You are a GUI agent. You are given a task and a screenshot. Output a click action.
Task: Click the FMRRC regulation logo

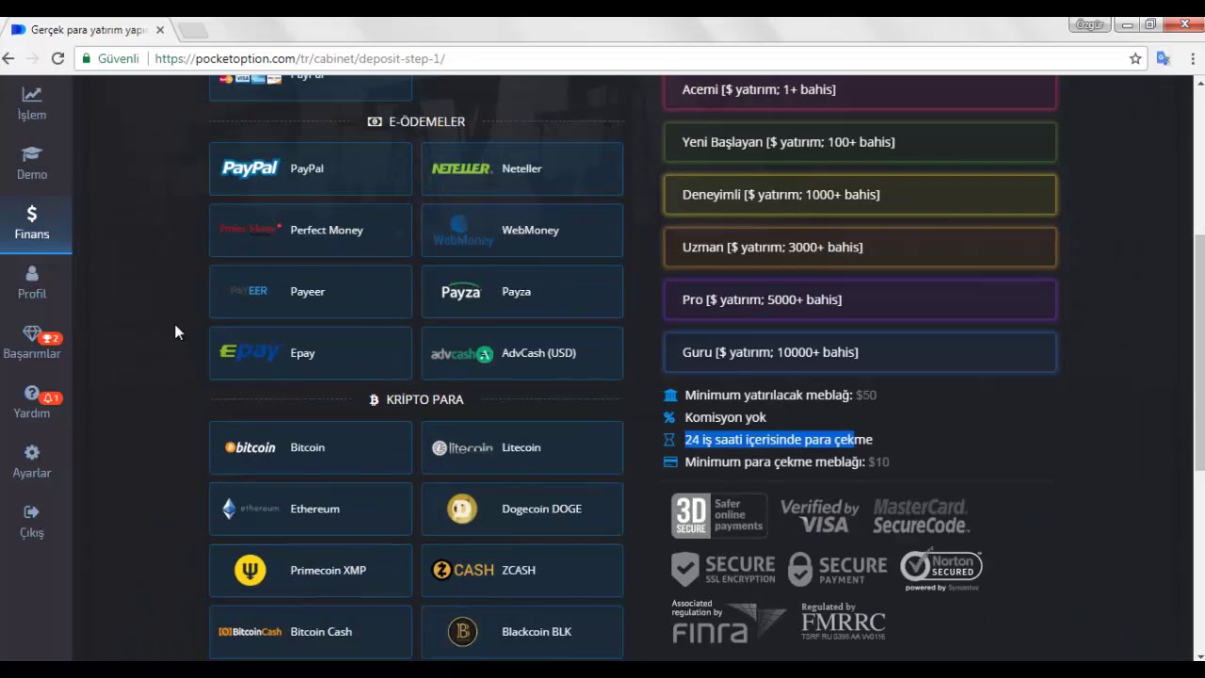[x=843, y=621]
